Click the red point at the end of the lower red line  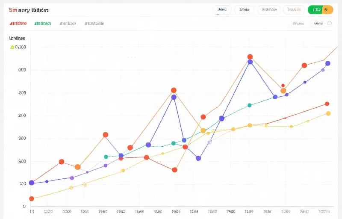click(327, 104)
